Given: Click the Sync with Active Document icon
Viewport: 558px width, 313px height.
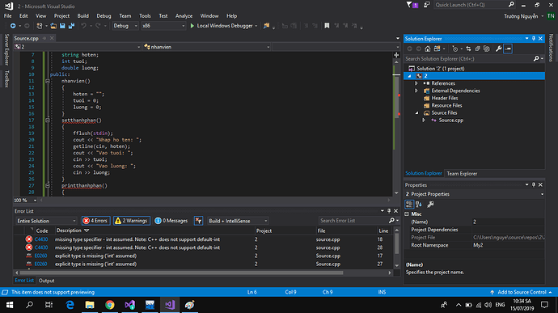Looking at the screenshot, I should [x=468, y=49].
